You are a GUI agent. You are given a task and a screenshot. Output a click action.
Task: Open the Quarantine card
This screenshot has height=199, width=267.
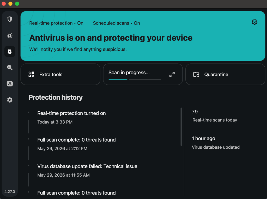(x=225, y=74)
